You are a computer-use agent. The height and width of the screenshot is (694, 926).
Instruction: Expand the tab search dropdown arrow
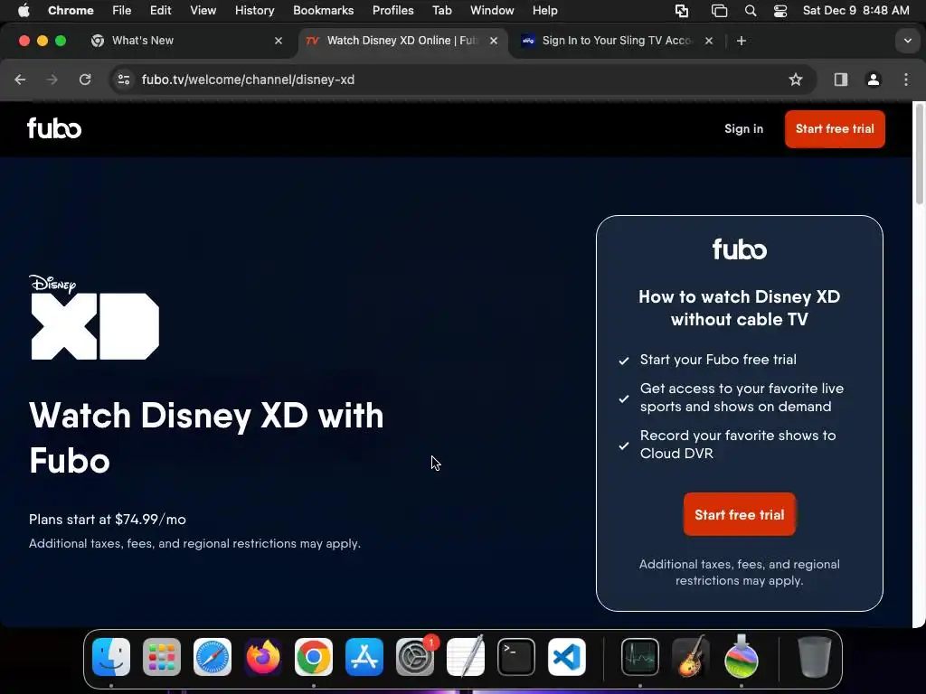(908, 41)
